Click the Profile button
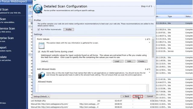This screenshot has height=109, width=193. coord(68,30)
